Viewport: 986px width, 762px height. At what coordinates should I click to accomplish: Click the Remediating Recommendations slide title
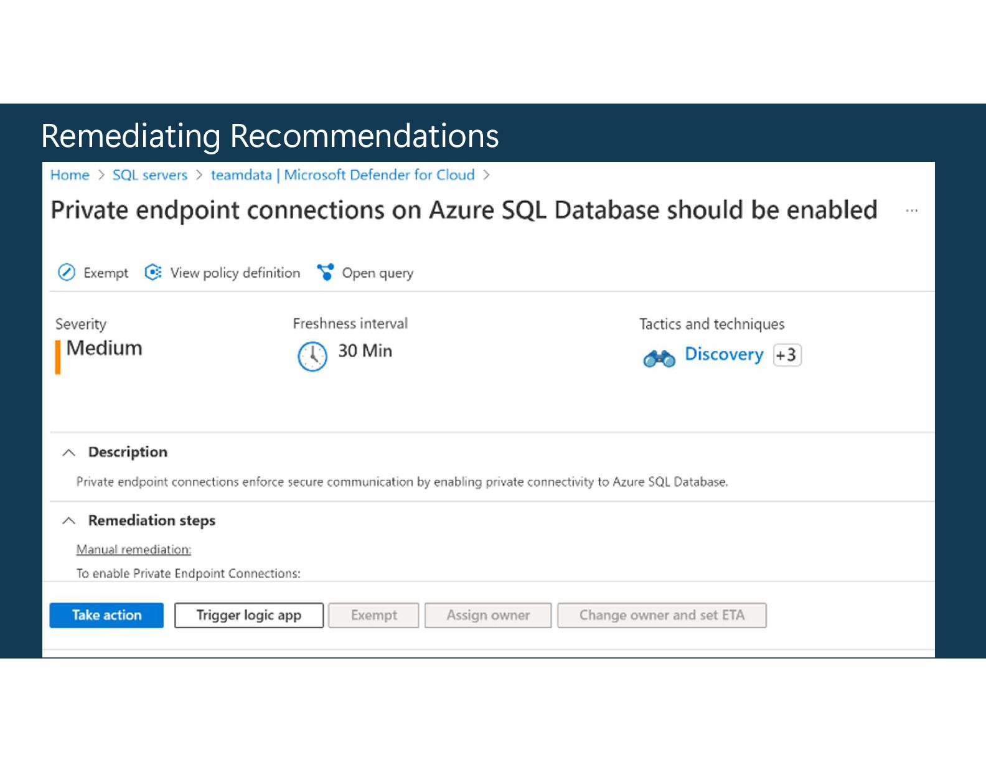click(270, 136)
